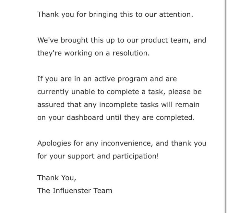This screenshot has height=213, width=227.
Task: Click the word 'participation!' near the end
Action: [x=136, y=157]
